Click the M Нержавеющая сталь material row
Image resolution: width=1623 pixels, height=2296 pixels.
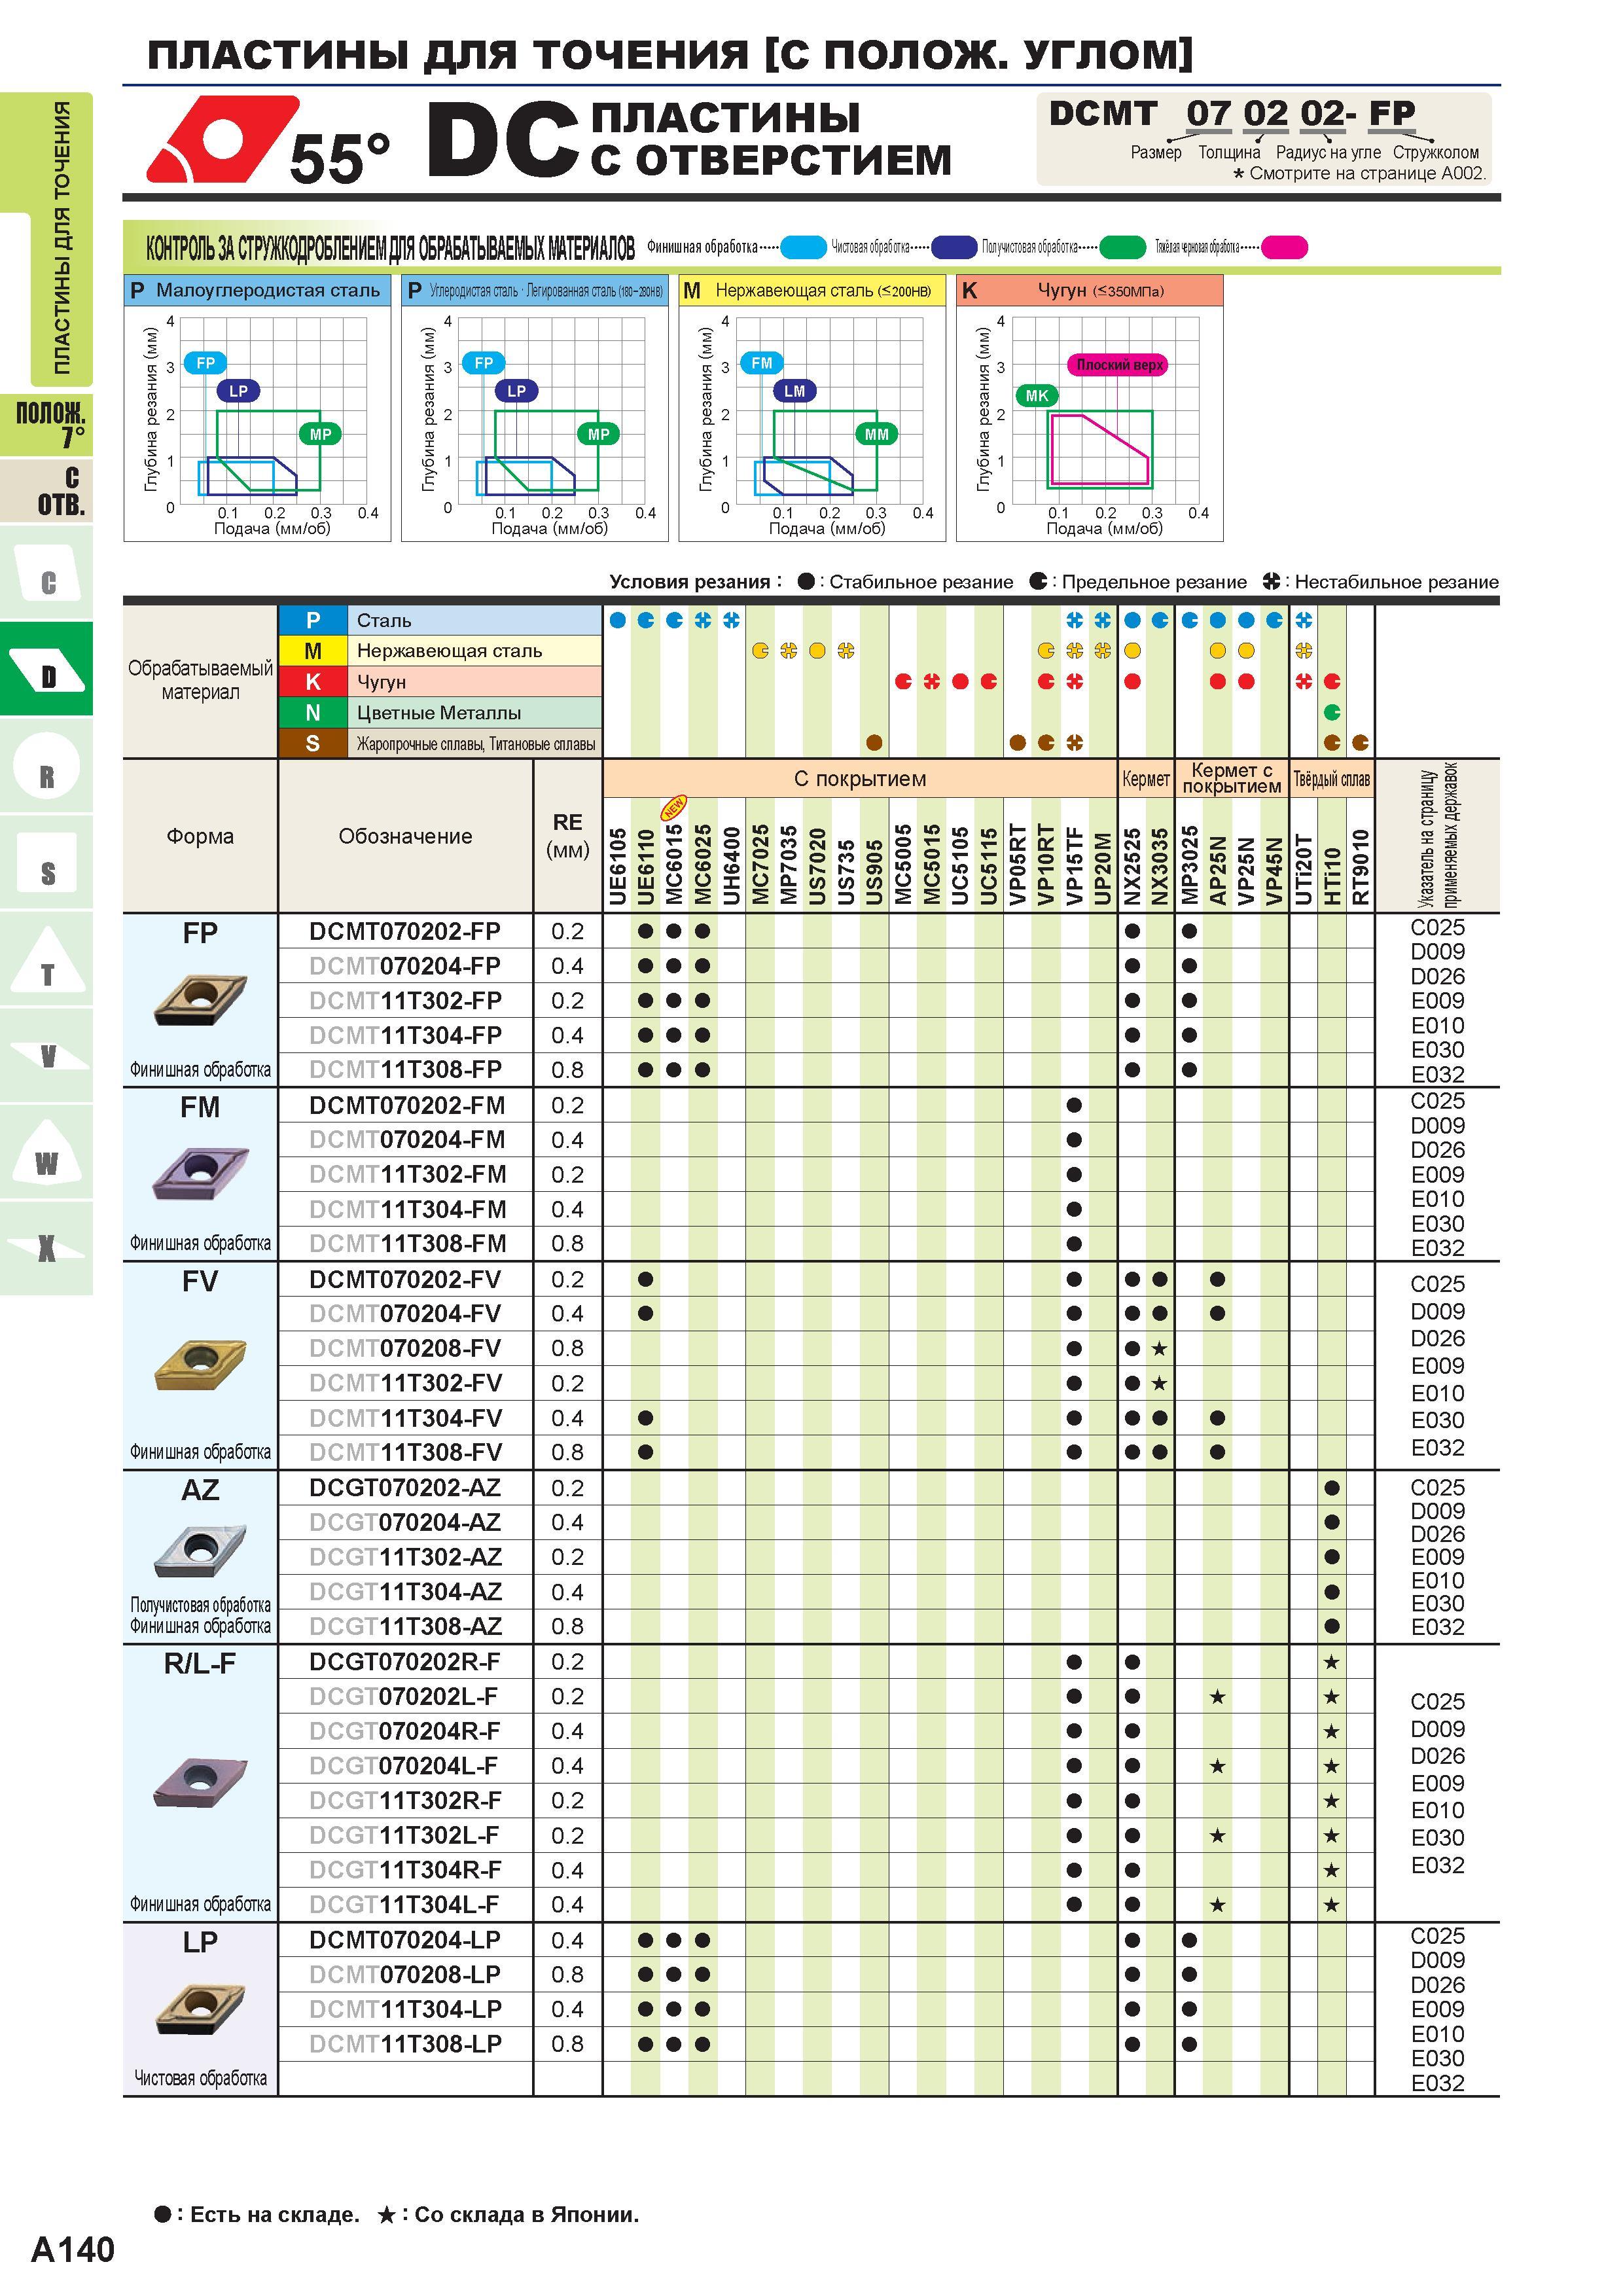440,651
